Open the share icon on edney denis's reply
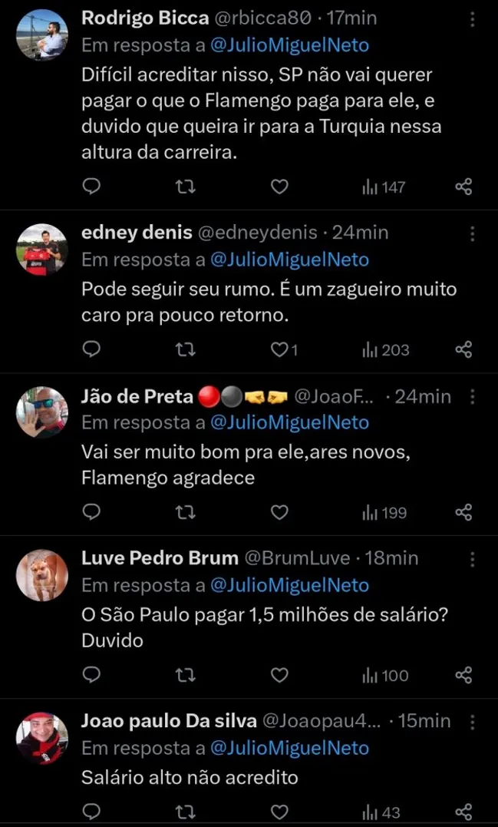Image resolution: width=498 pixels, height=827 pixels. pos(465,349)
